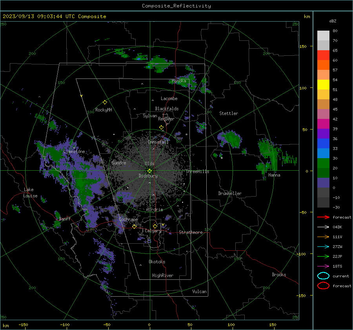Click the HighRiver label on the map
This screenshot has height=330, width=353.
tap(163, 275)
